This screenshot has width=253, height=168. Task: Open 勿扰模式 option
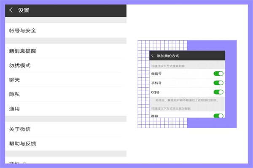point(66,66)
